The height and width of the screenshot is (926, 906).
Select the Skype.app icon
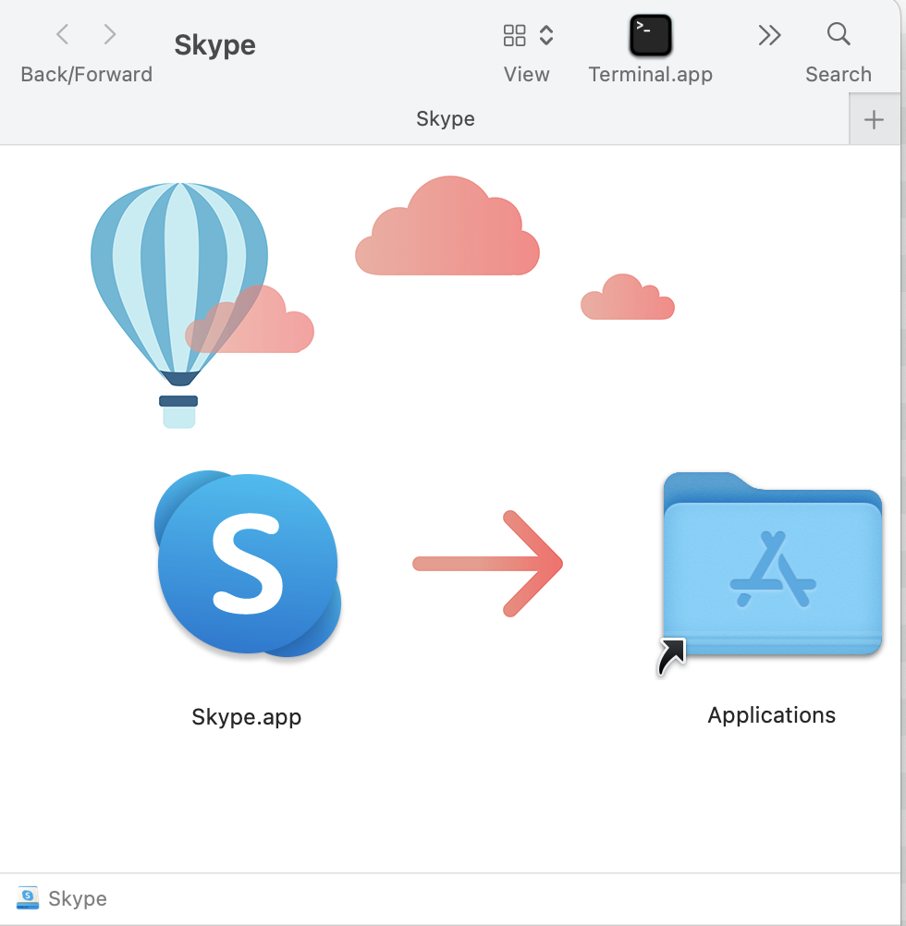click(248, 564)
